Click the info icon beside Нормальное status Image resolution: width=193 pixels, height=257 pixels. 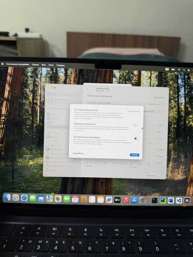click(162, 104)
